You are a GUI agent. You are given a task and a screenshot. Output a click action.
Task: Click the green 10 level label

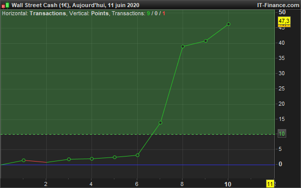[282, 134]
